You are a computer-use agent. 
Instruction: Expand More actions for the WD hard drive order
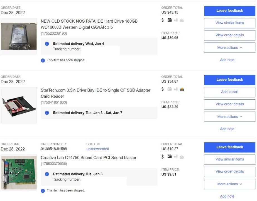pyautogui.click(x=229, y=48)
